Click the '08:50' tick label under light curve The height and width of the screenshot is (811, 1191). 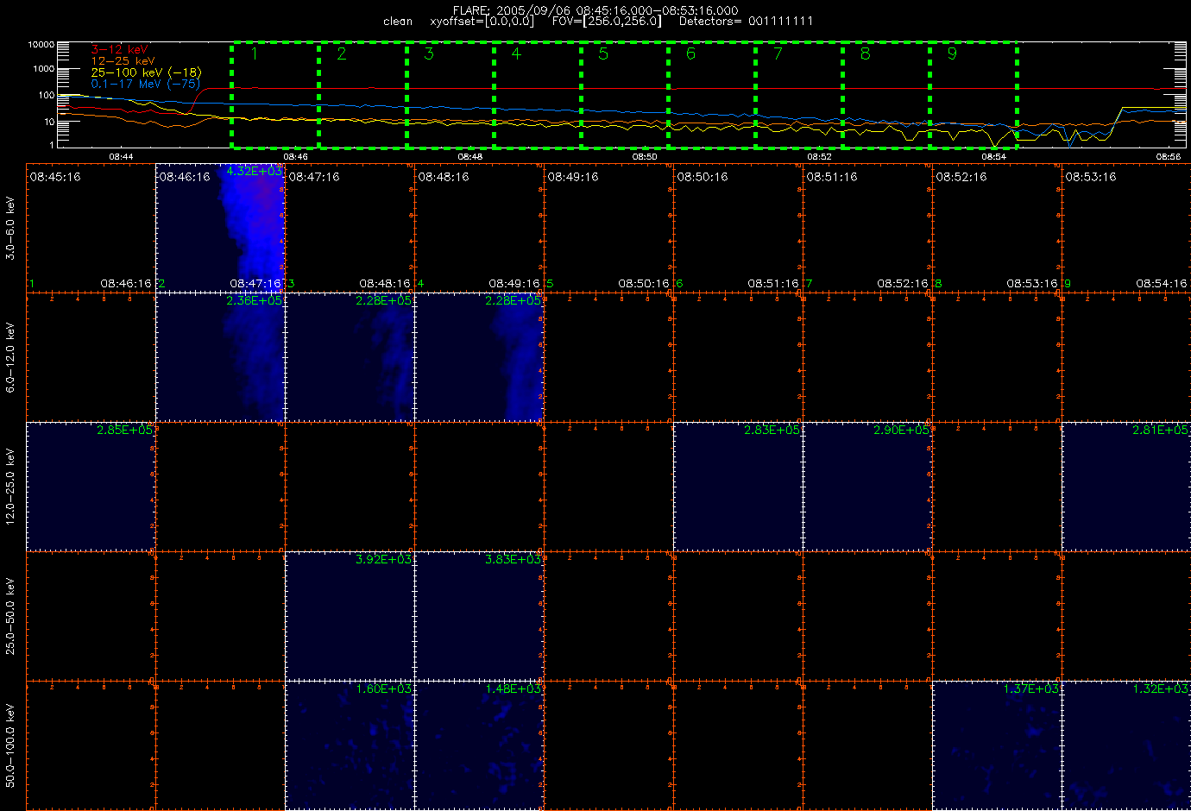pos(645,157)
